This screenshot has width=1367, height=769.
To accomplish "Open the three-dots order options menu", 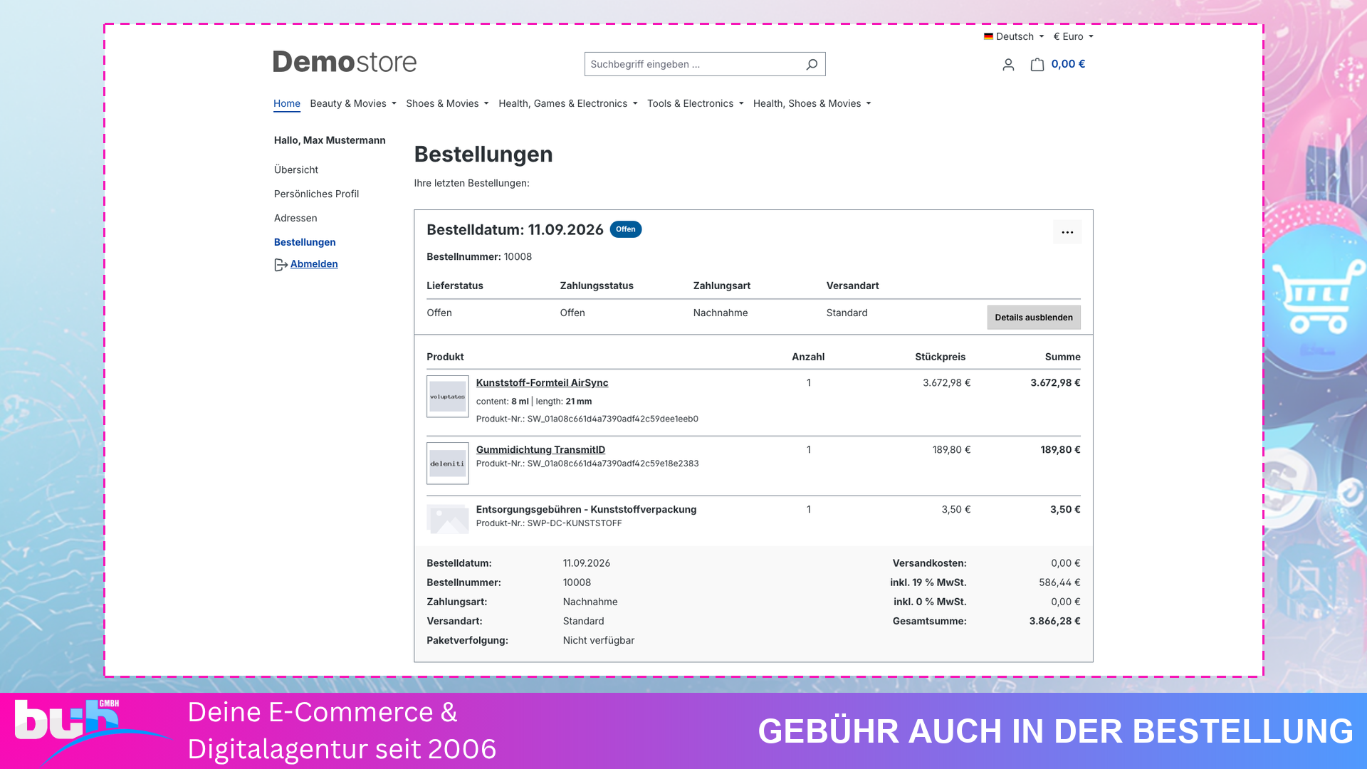I will (1067, 232).
